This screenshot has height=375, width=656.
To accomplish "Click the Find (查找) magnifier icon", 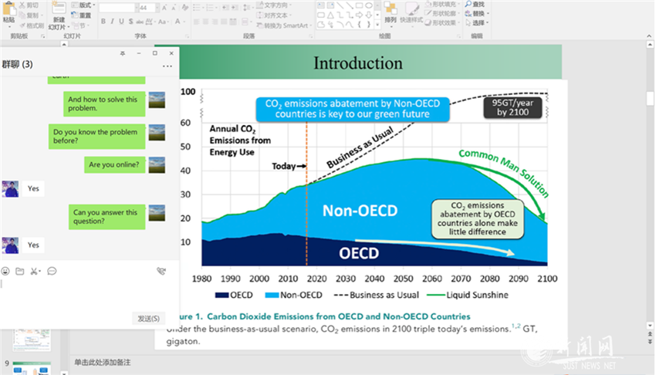I will pos(468,5).
